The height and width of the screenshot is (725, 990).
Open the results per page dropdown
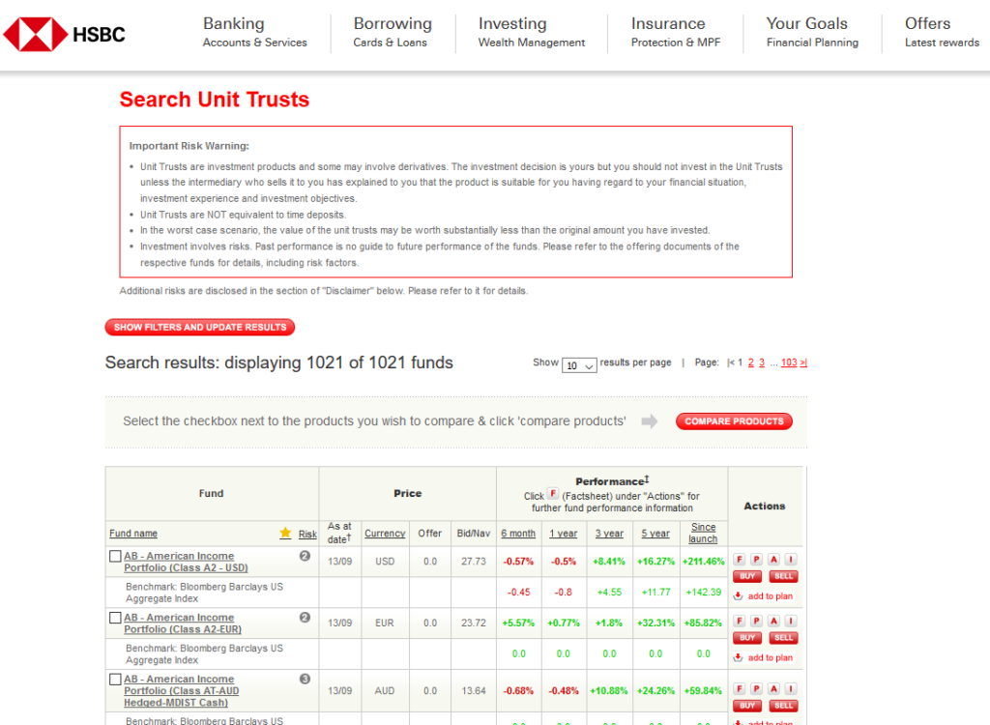[x=580, y=365]
